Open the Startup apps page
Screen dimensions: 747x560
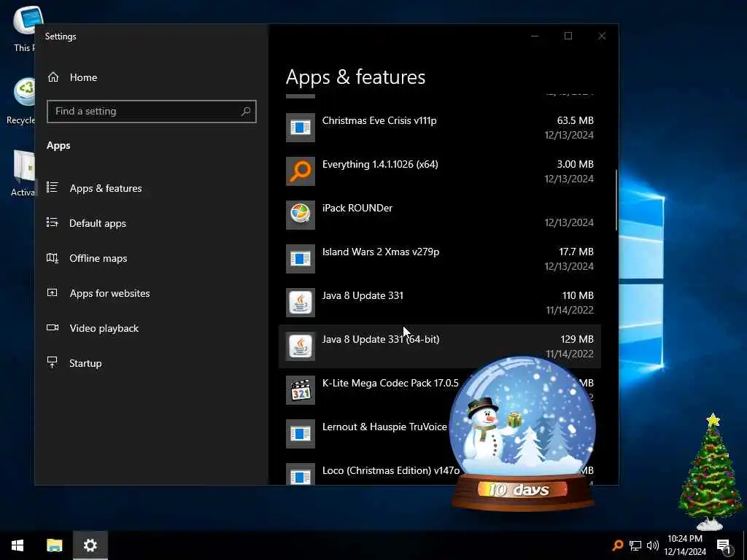(152, 363)
